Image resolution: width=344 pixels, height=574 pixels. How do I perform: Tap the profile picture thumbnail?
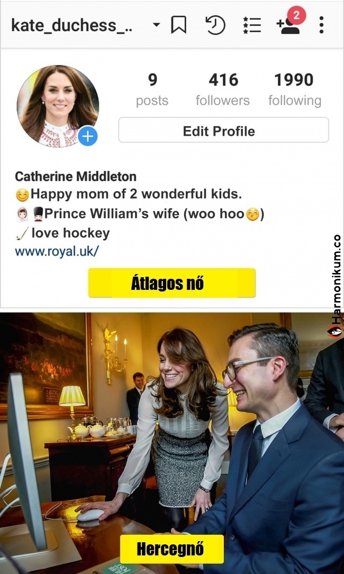pos(58,106)
